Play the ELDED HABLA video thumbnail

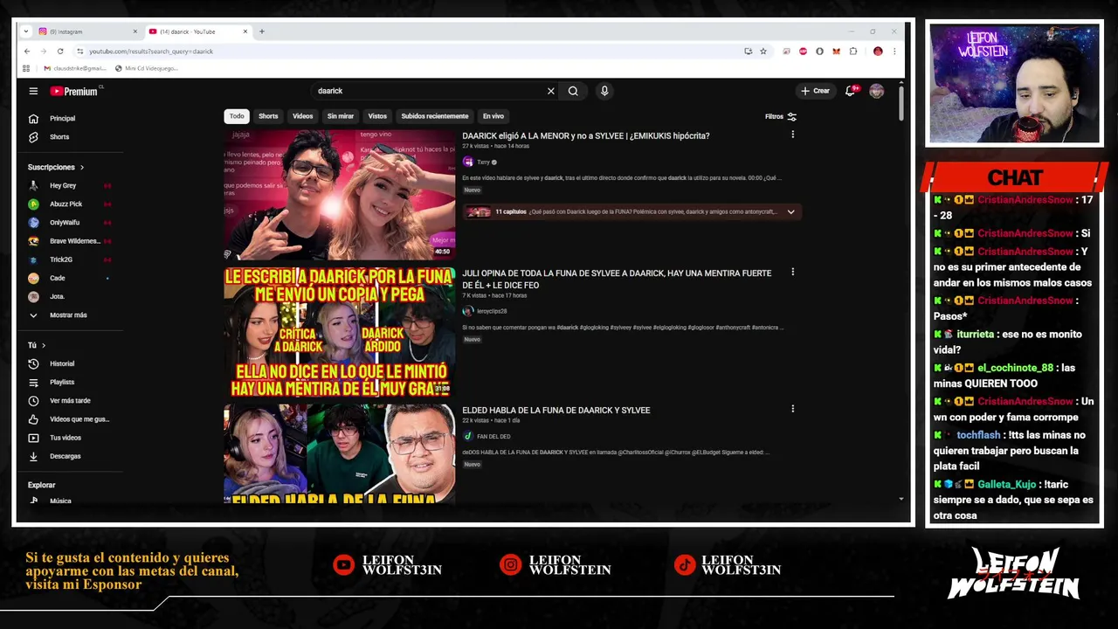[339, 453]
